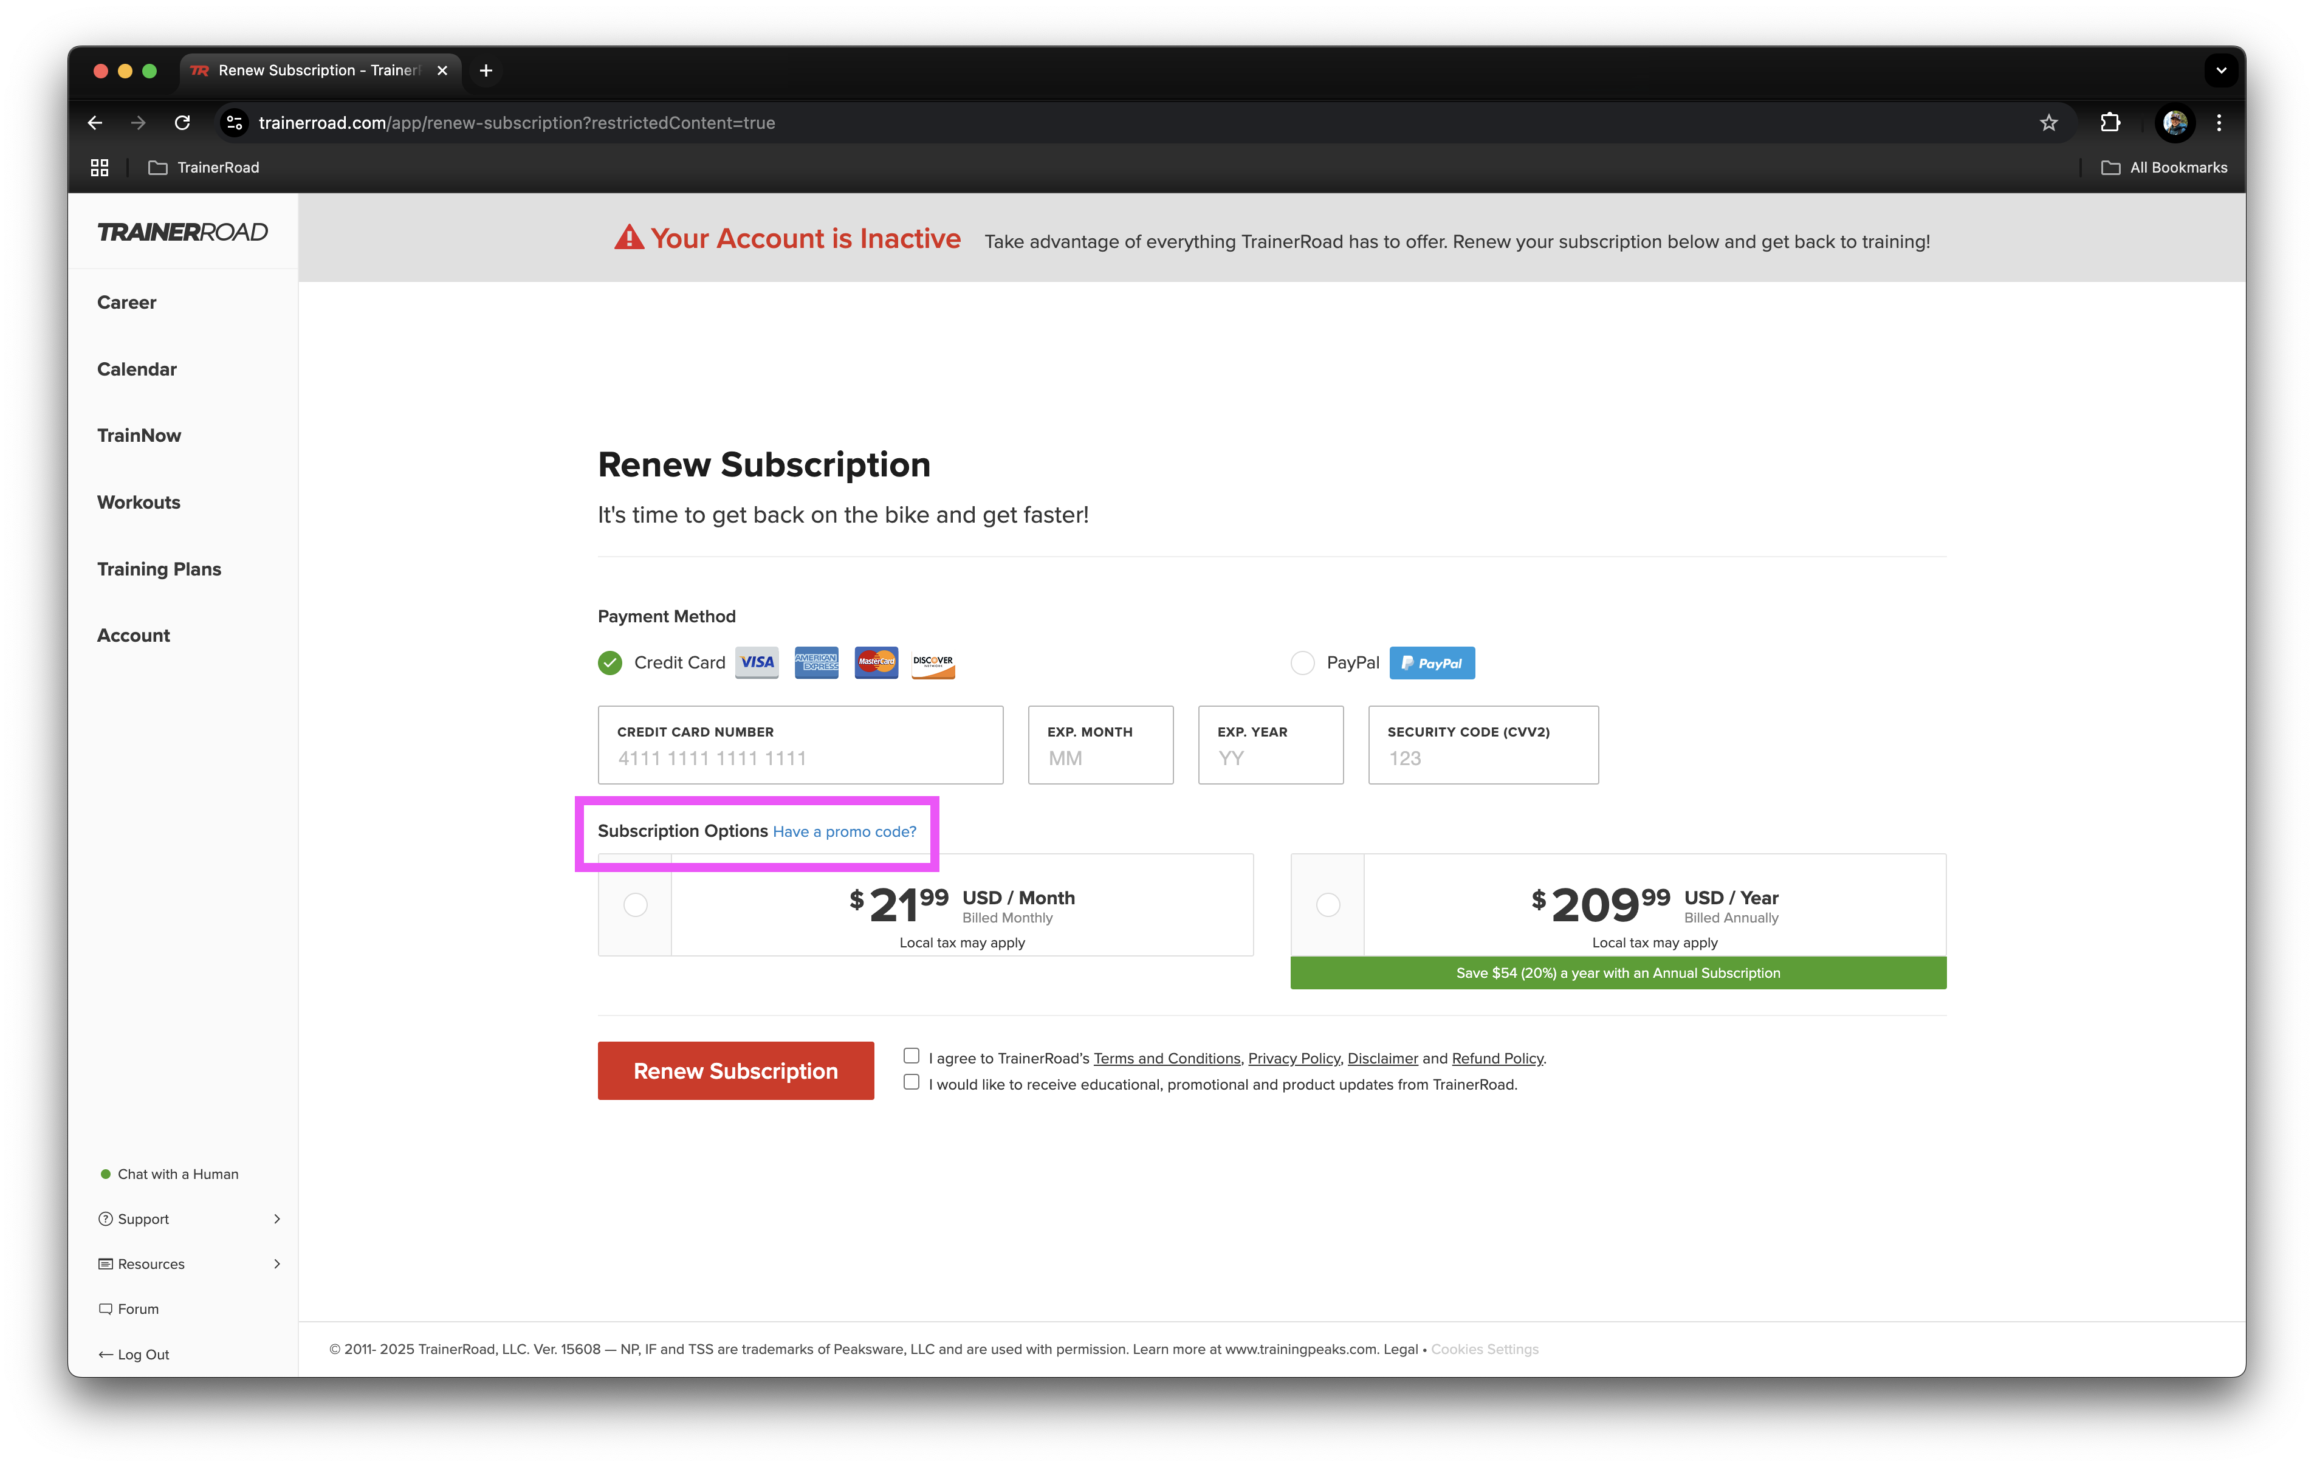
Task: Click the Legal link in footer
Action: pyautogui.click(x=1400, y=1350)
